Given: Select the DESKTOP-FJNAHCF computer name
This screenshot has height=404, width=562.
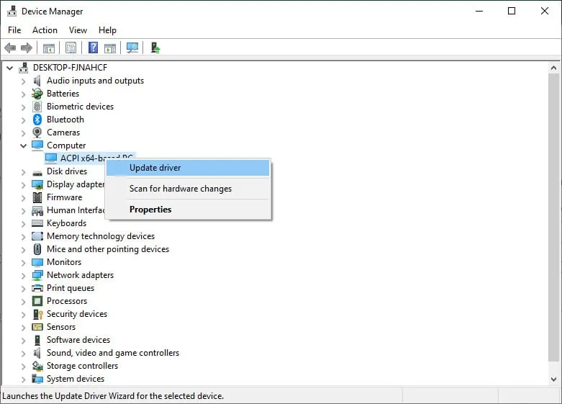Looking at the screenshot, I should 70,68.
